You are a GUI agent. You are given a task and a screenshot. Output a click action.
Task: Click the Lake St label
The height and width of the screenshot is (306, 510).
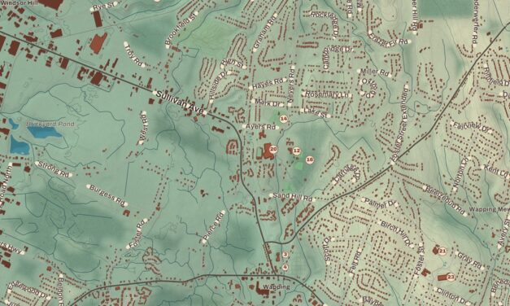315,113
